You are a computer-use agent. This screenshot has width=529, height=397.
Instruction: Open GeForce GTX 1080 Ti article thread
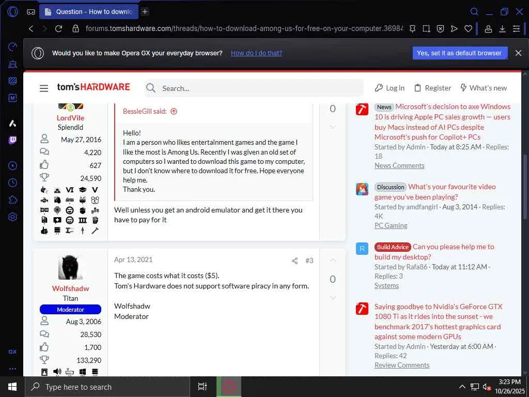[x=438, y=322]
